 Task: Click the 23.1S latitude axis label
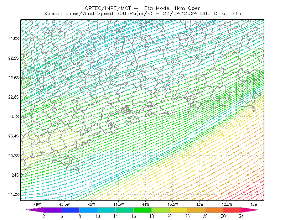click(x=14, y=117)
